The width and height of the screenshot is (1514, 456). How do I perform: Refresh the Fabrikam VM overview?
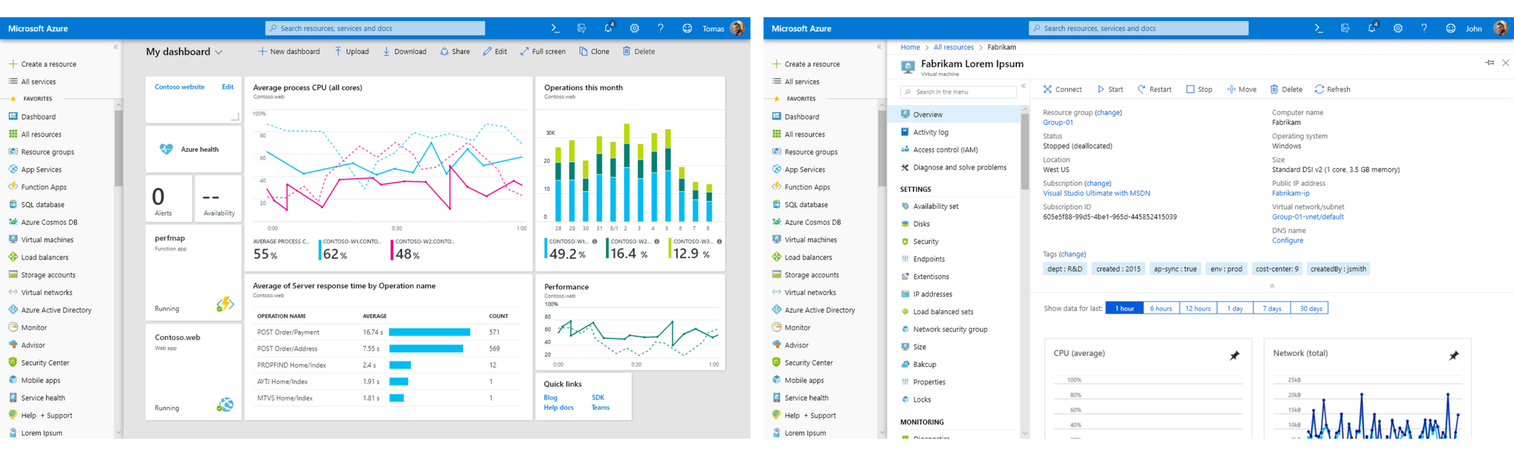1332,89
